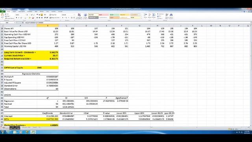Click the Font Color red A icon
Viewport: 252px width, 142px height.
[33, 18]
